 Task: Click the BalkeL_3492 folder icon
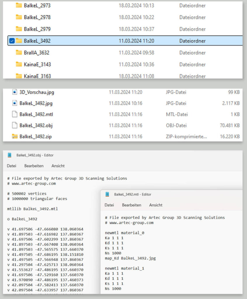point(19,41)
